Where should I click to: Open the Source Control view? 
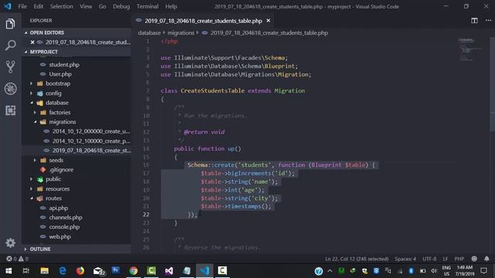click(x=10, y=67)
